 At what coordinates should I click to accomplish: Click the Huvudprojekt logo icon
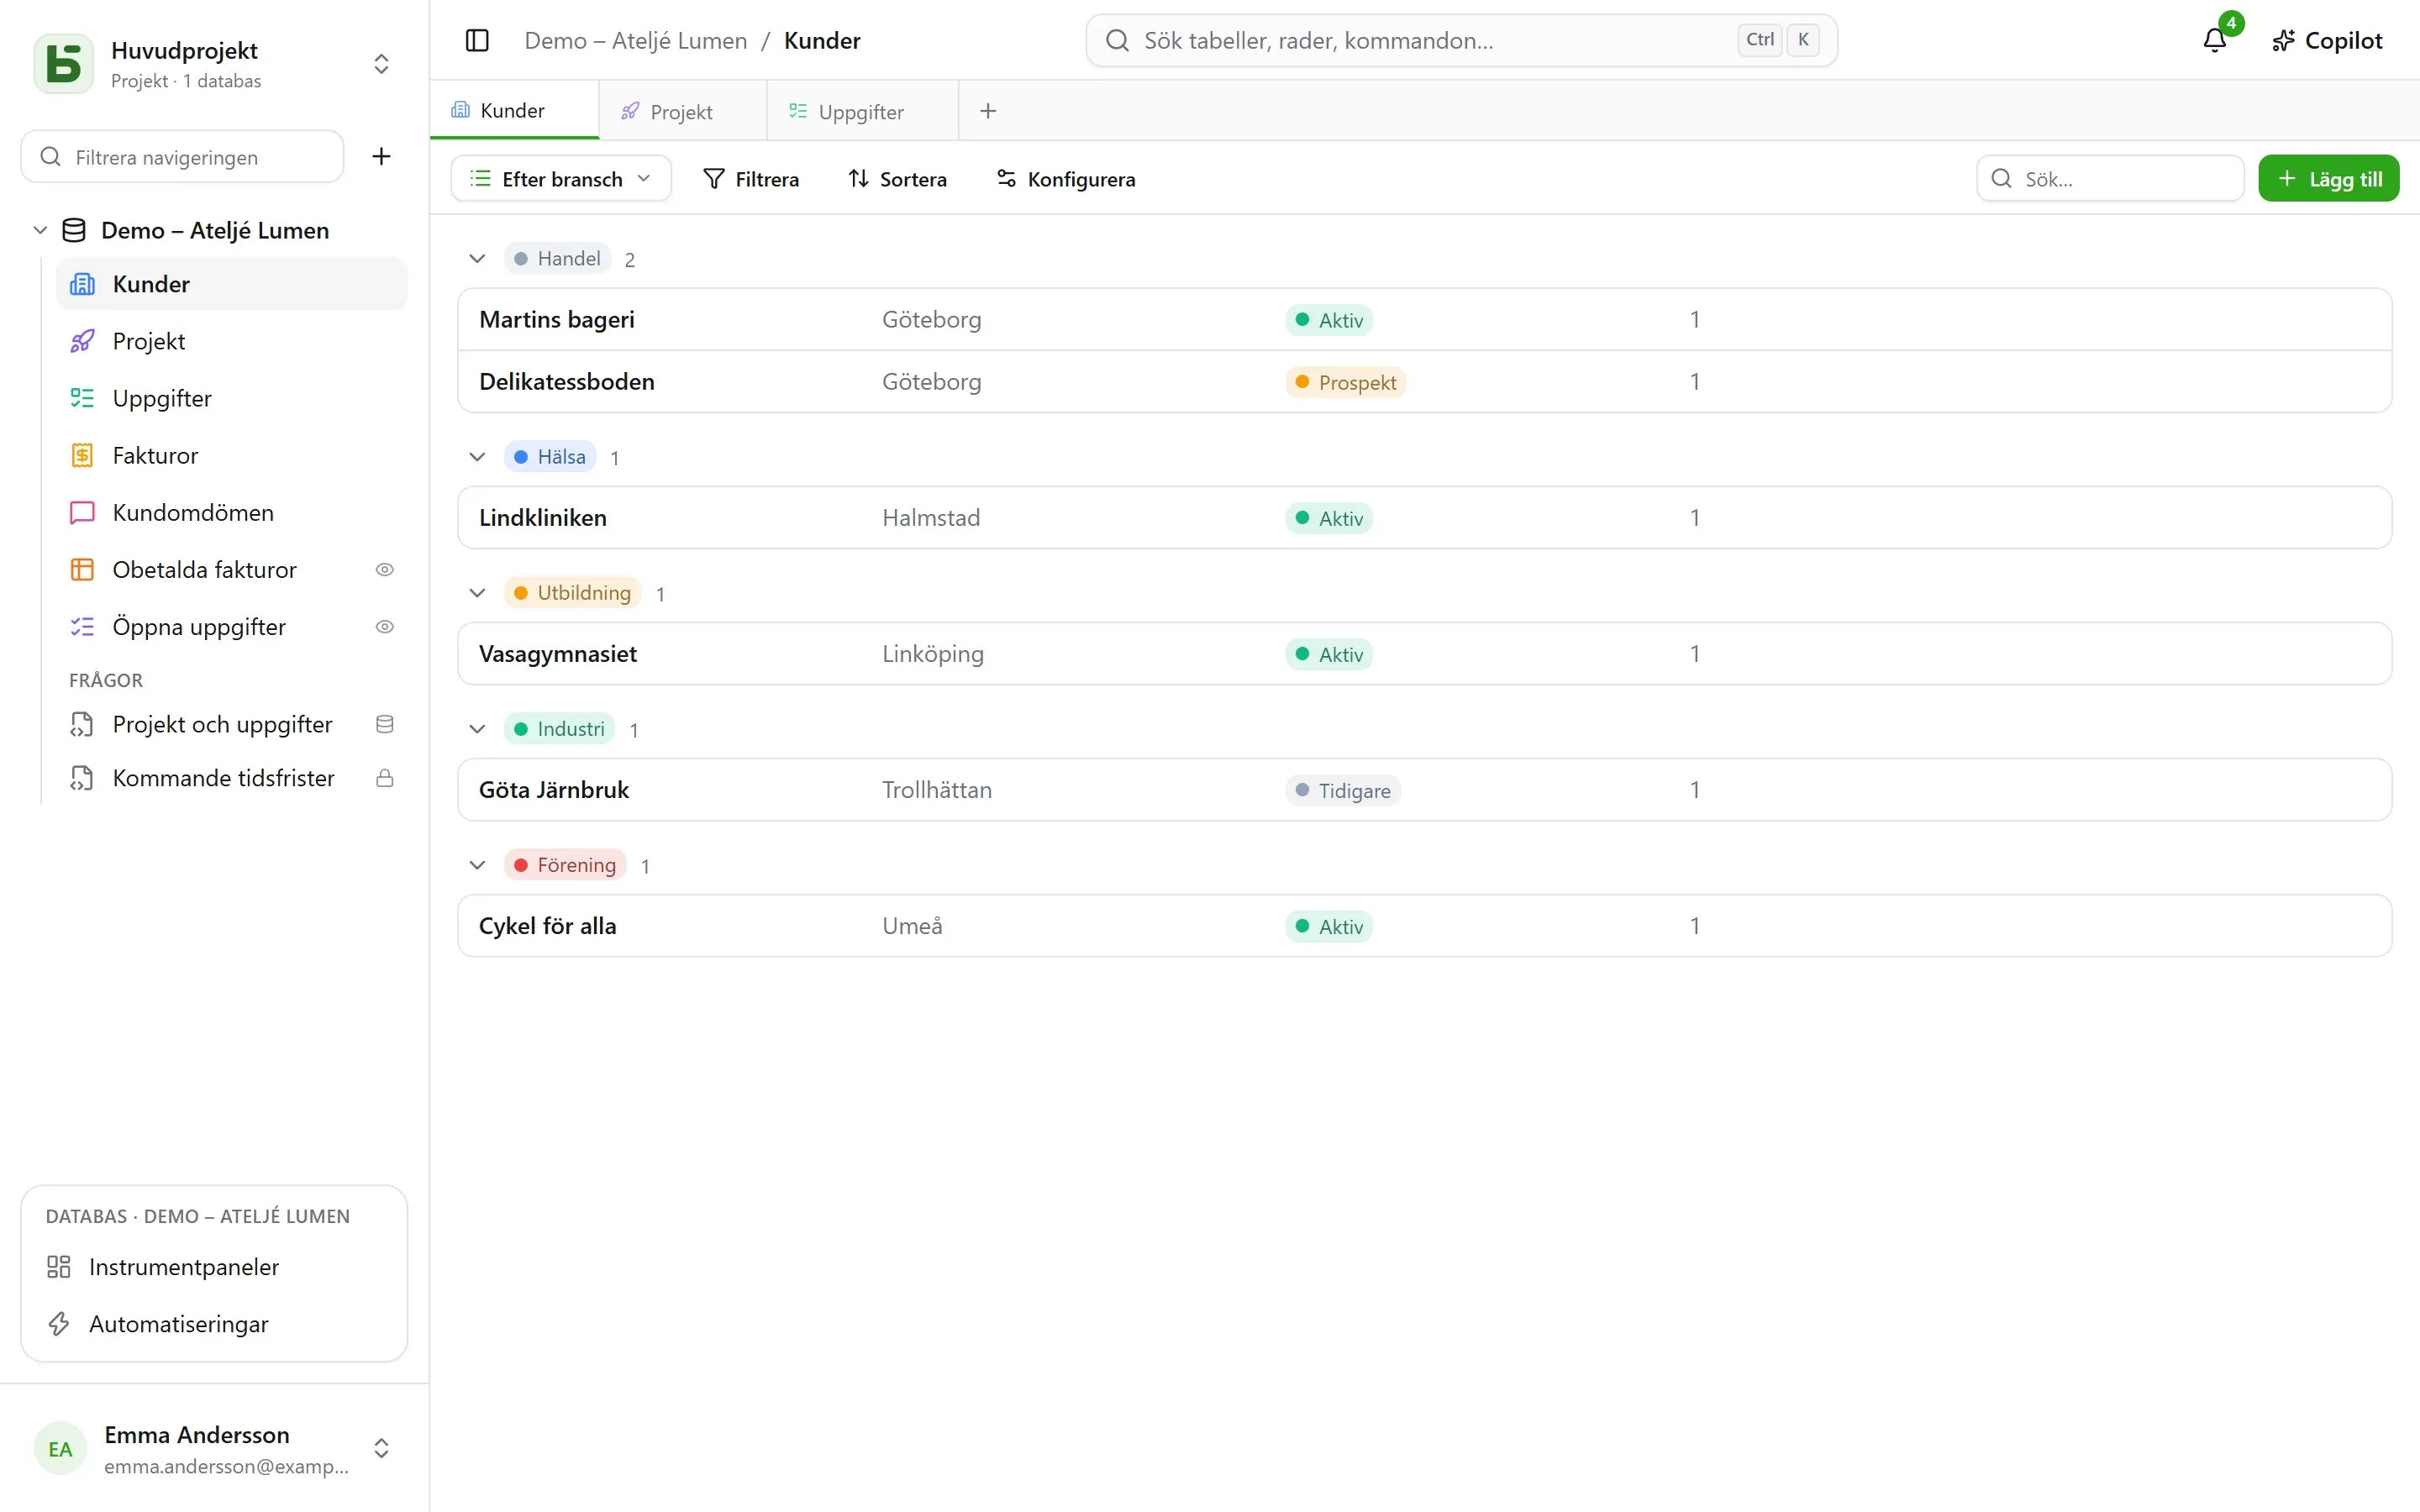(x=64, y=63)
